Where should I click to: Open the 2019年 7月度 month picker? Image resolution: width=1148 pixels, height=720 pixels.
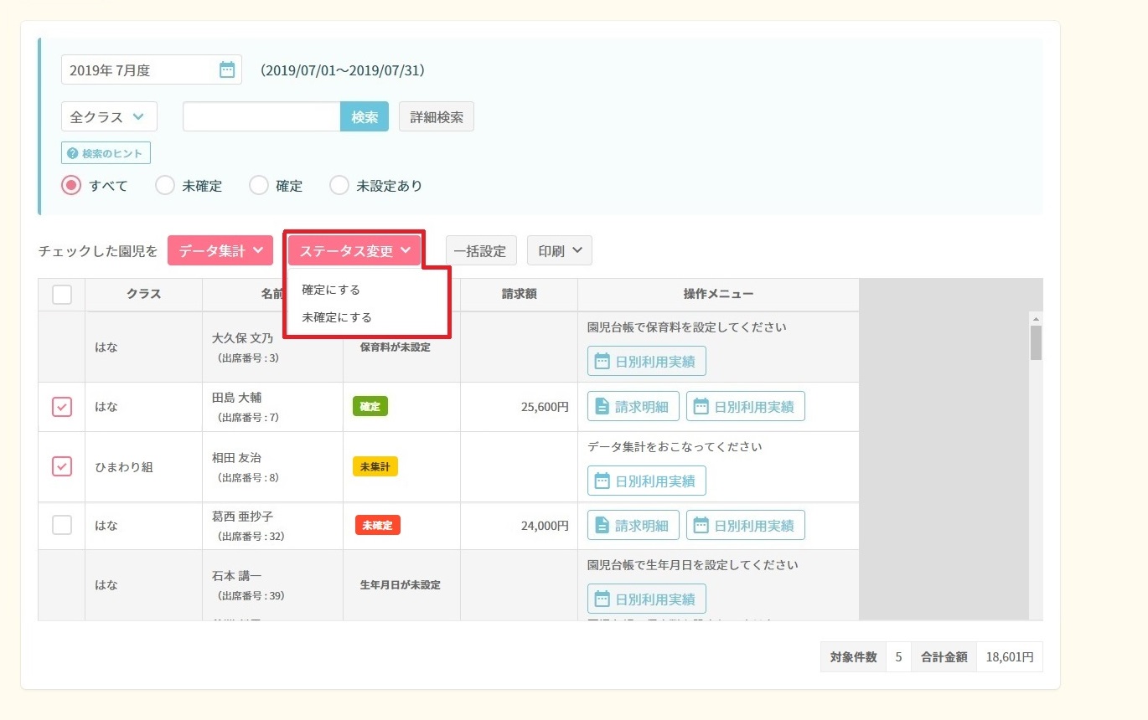point(152,70)
